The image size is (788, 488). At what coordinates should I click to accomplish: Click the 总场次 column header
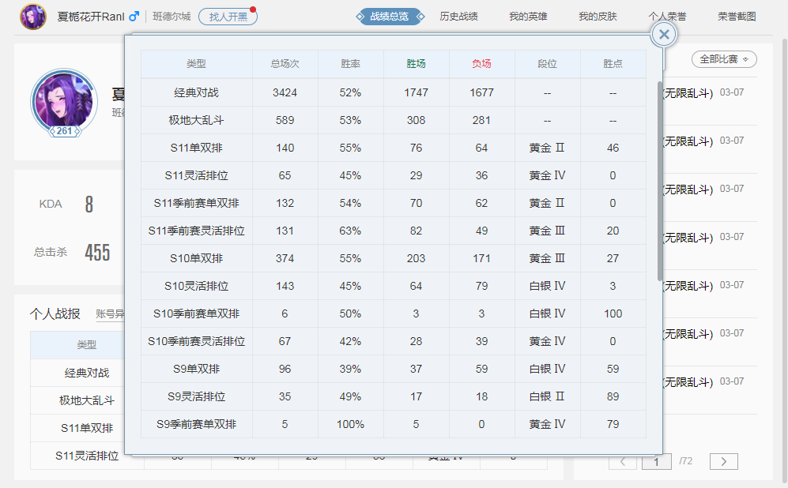point(285,64)
